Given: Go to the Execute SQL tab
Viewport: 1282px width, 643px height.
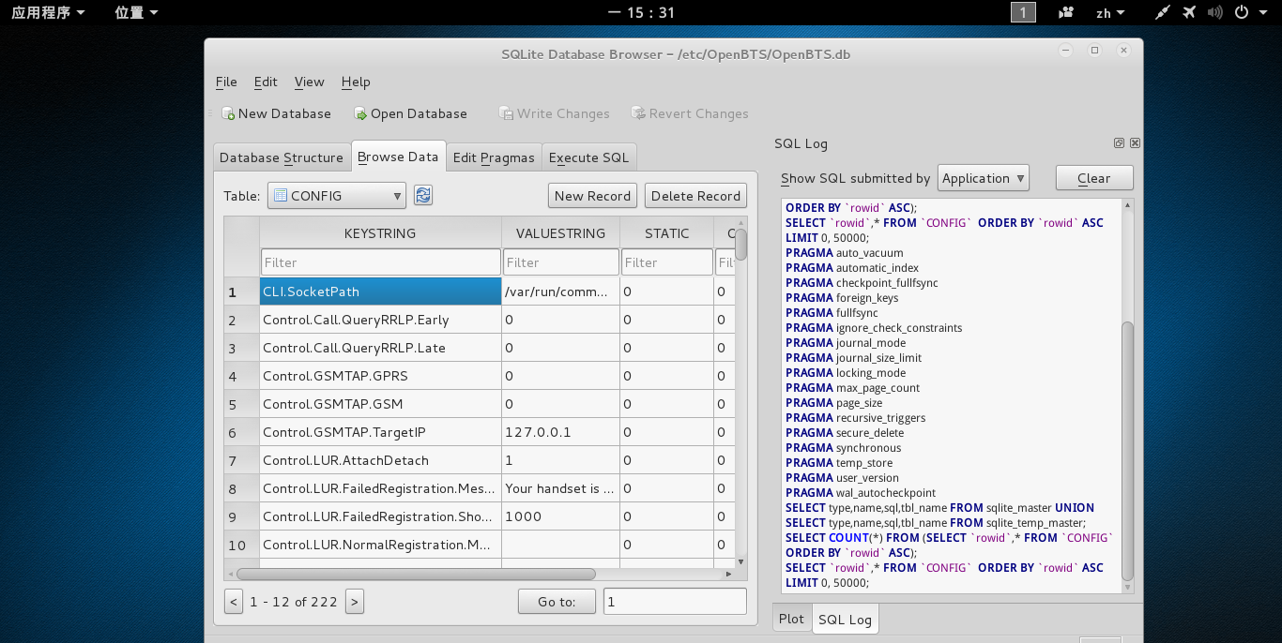Looking at the screenshot, I should click(x=588, y=157).
